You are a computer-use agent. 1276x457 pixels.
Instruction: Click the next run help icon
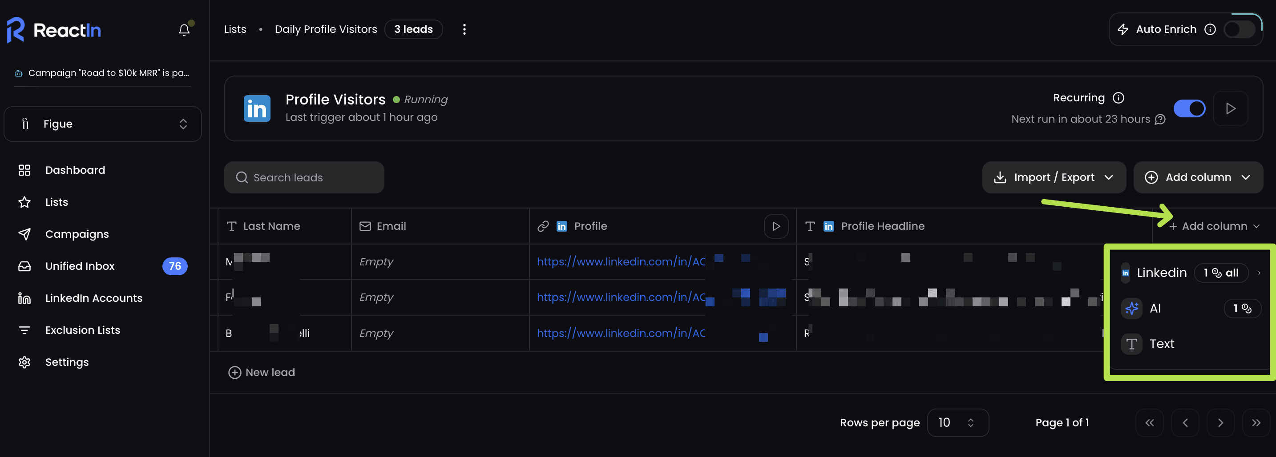[1159, 119]
